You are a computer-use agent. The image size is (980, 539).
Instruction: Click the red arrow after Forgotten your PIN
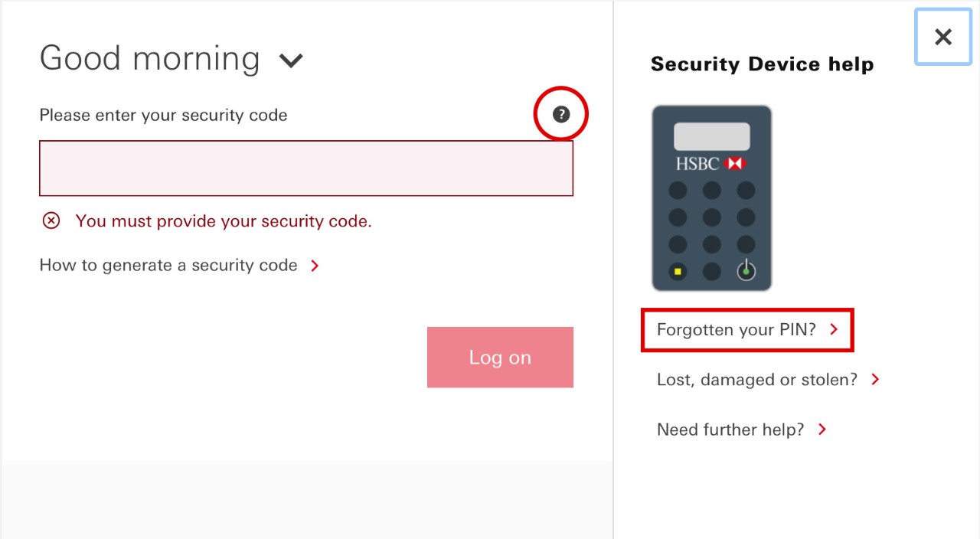click(x=835, y=330)
